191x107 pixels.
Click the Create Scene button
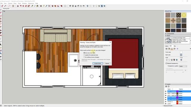tap(98, 63)
